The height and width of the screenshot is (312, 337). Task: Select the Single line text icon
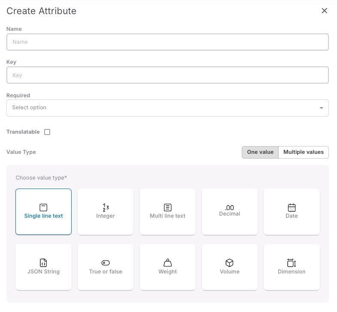[43, 207]
